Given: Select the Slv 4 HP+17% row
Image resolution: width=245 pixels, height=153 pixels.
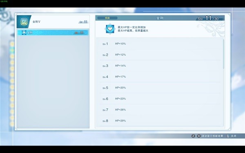Looking at the screenshot, I should (160, 77).
